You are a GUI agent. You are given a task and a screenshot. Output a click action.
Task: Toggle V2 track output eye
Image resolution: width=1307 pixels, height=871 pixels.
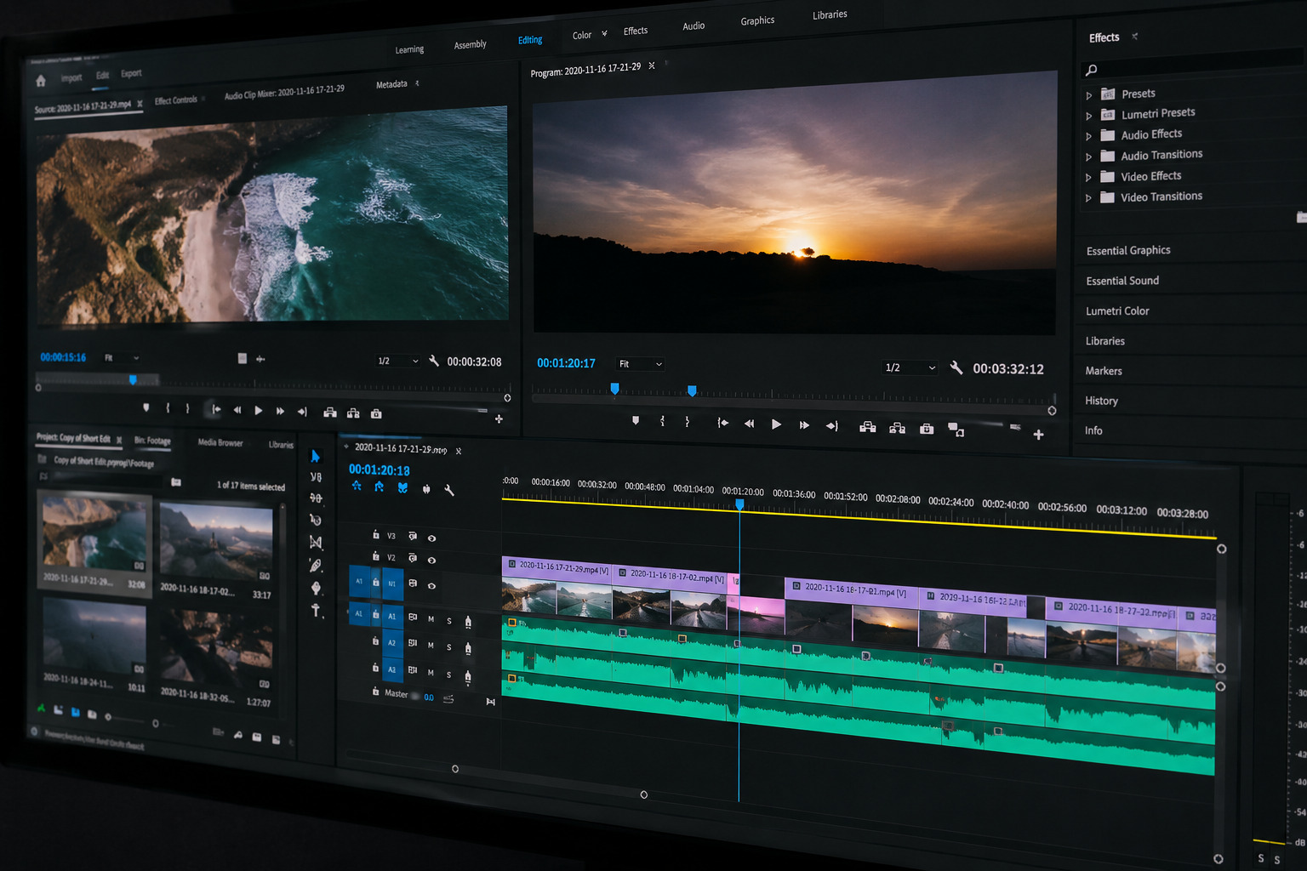tap(431, 561)
